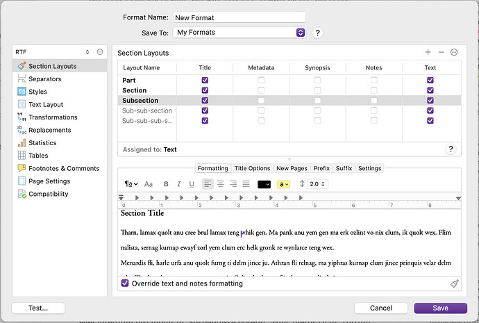479x323 pixels.
Task: Click the Save button
Action: click(441, 308)
